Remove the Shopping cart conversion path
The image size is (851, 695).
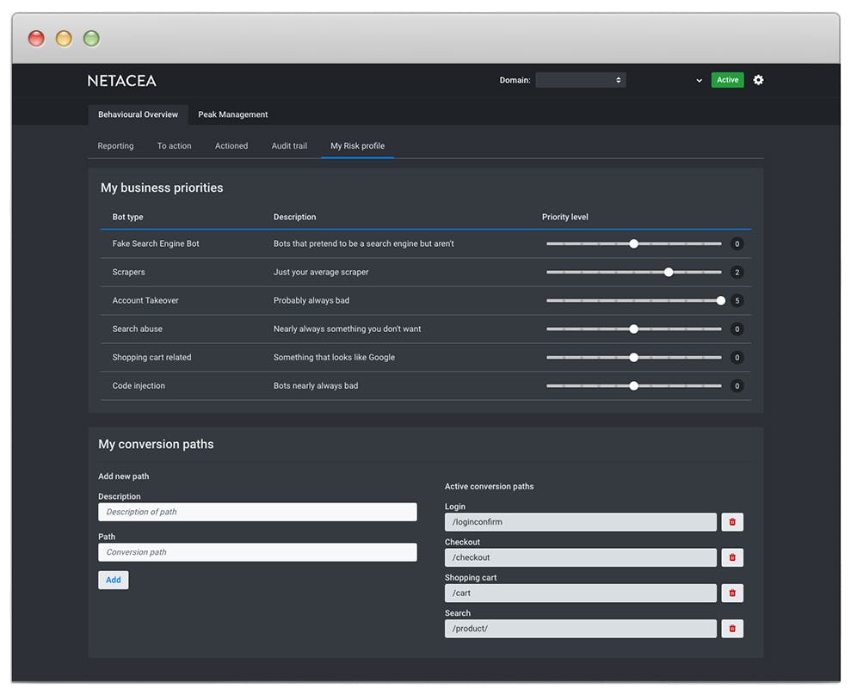(732, 593)
